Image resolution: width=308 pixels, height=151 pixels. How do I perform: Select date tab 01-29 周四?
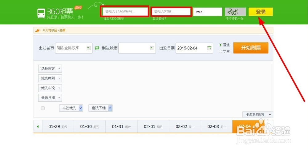click(58, 127)
